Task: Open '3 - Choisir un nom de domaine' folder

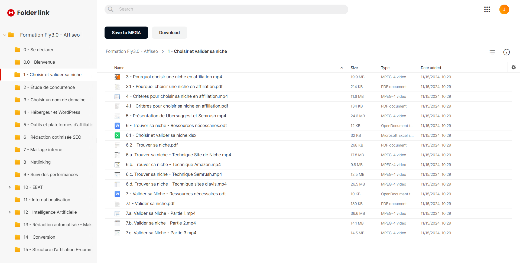Action: click(54, 100)
